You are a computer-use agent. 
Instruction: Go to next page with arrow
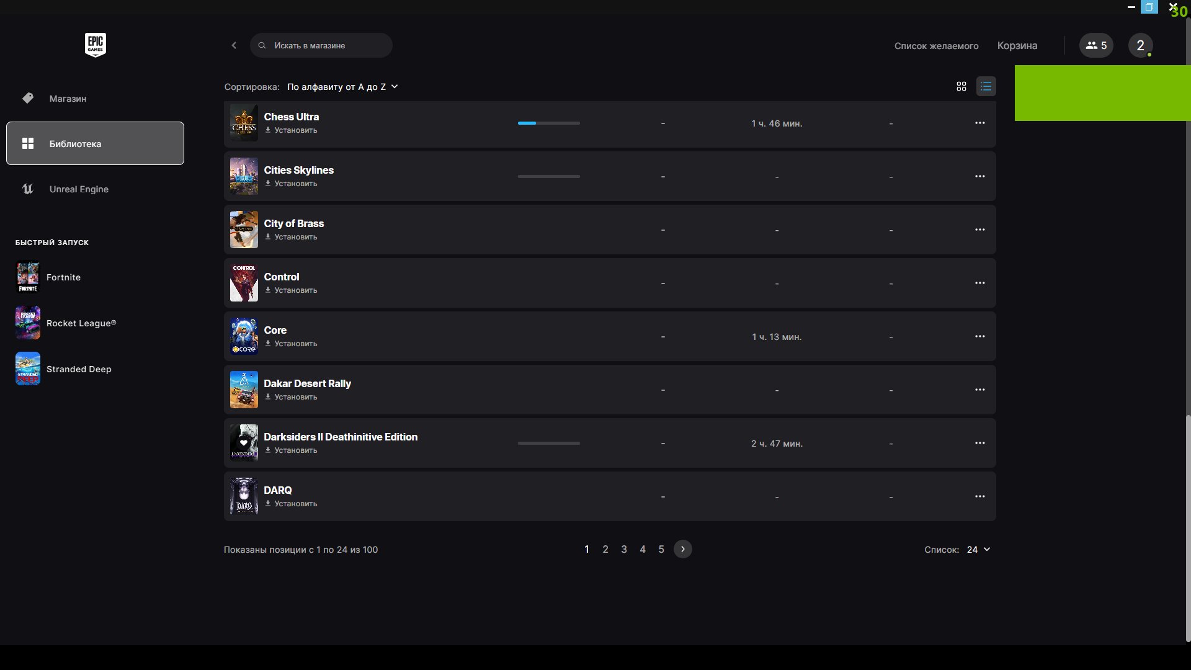tap(682, 549)
